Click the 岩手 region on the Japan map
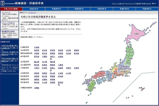The image size is (159, 106). 132,52
